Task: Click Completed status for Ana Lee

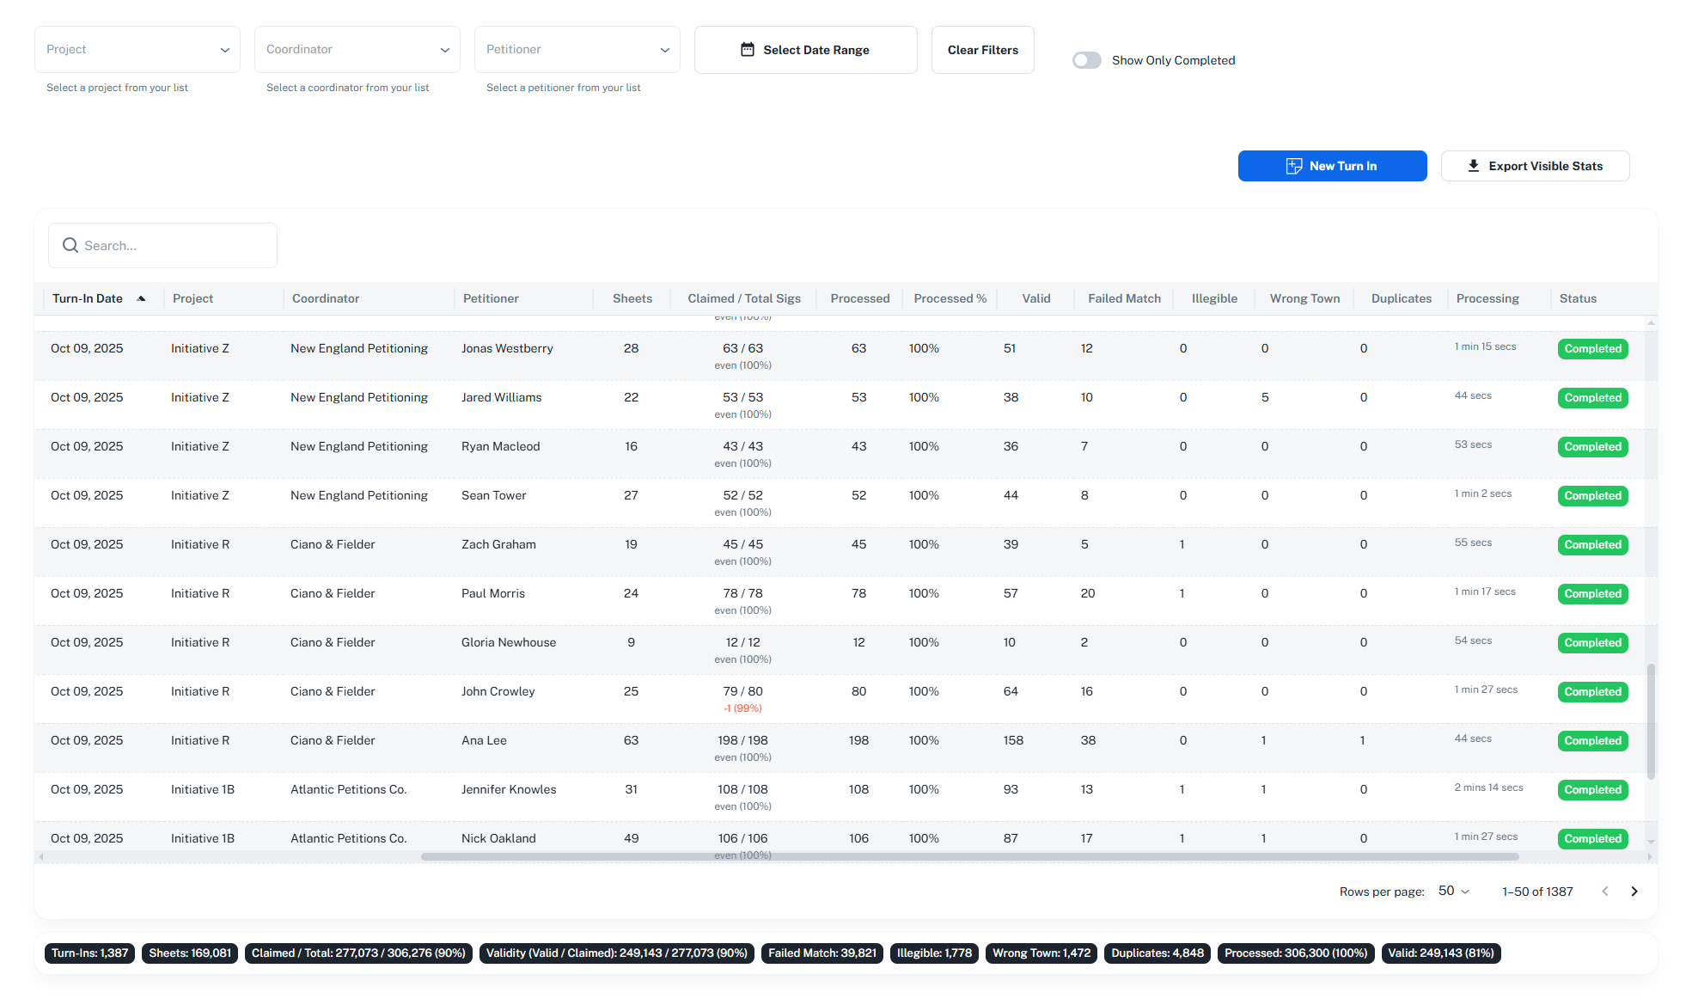Action: 1592,741
